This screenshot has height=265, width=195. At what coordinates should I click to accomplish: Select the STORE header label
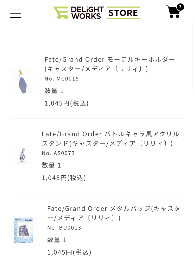point(123,13)
